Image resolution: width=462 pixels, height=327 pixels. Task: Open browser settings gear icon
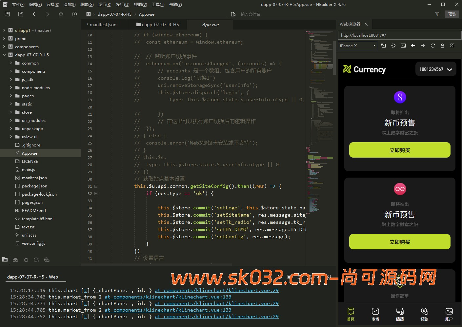[393, 46]
